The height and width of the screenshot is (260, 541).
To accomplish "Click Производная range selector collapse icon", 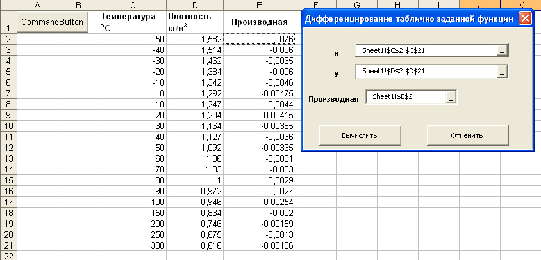I will (451, 98).
